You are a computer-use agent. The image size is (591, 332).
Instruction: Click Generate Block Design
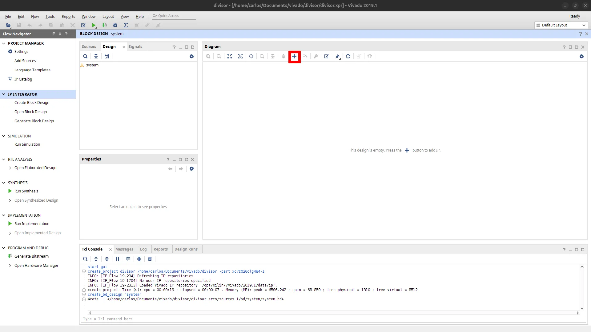34,121
